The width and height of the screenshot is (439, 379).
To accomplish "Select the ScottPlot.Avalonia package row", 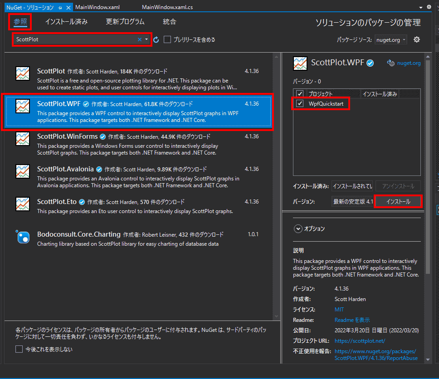I will (139, 177).
